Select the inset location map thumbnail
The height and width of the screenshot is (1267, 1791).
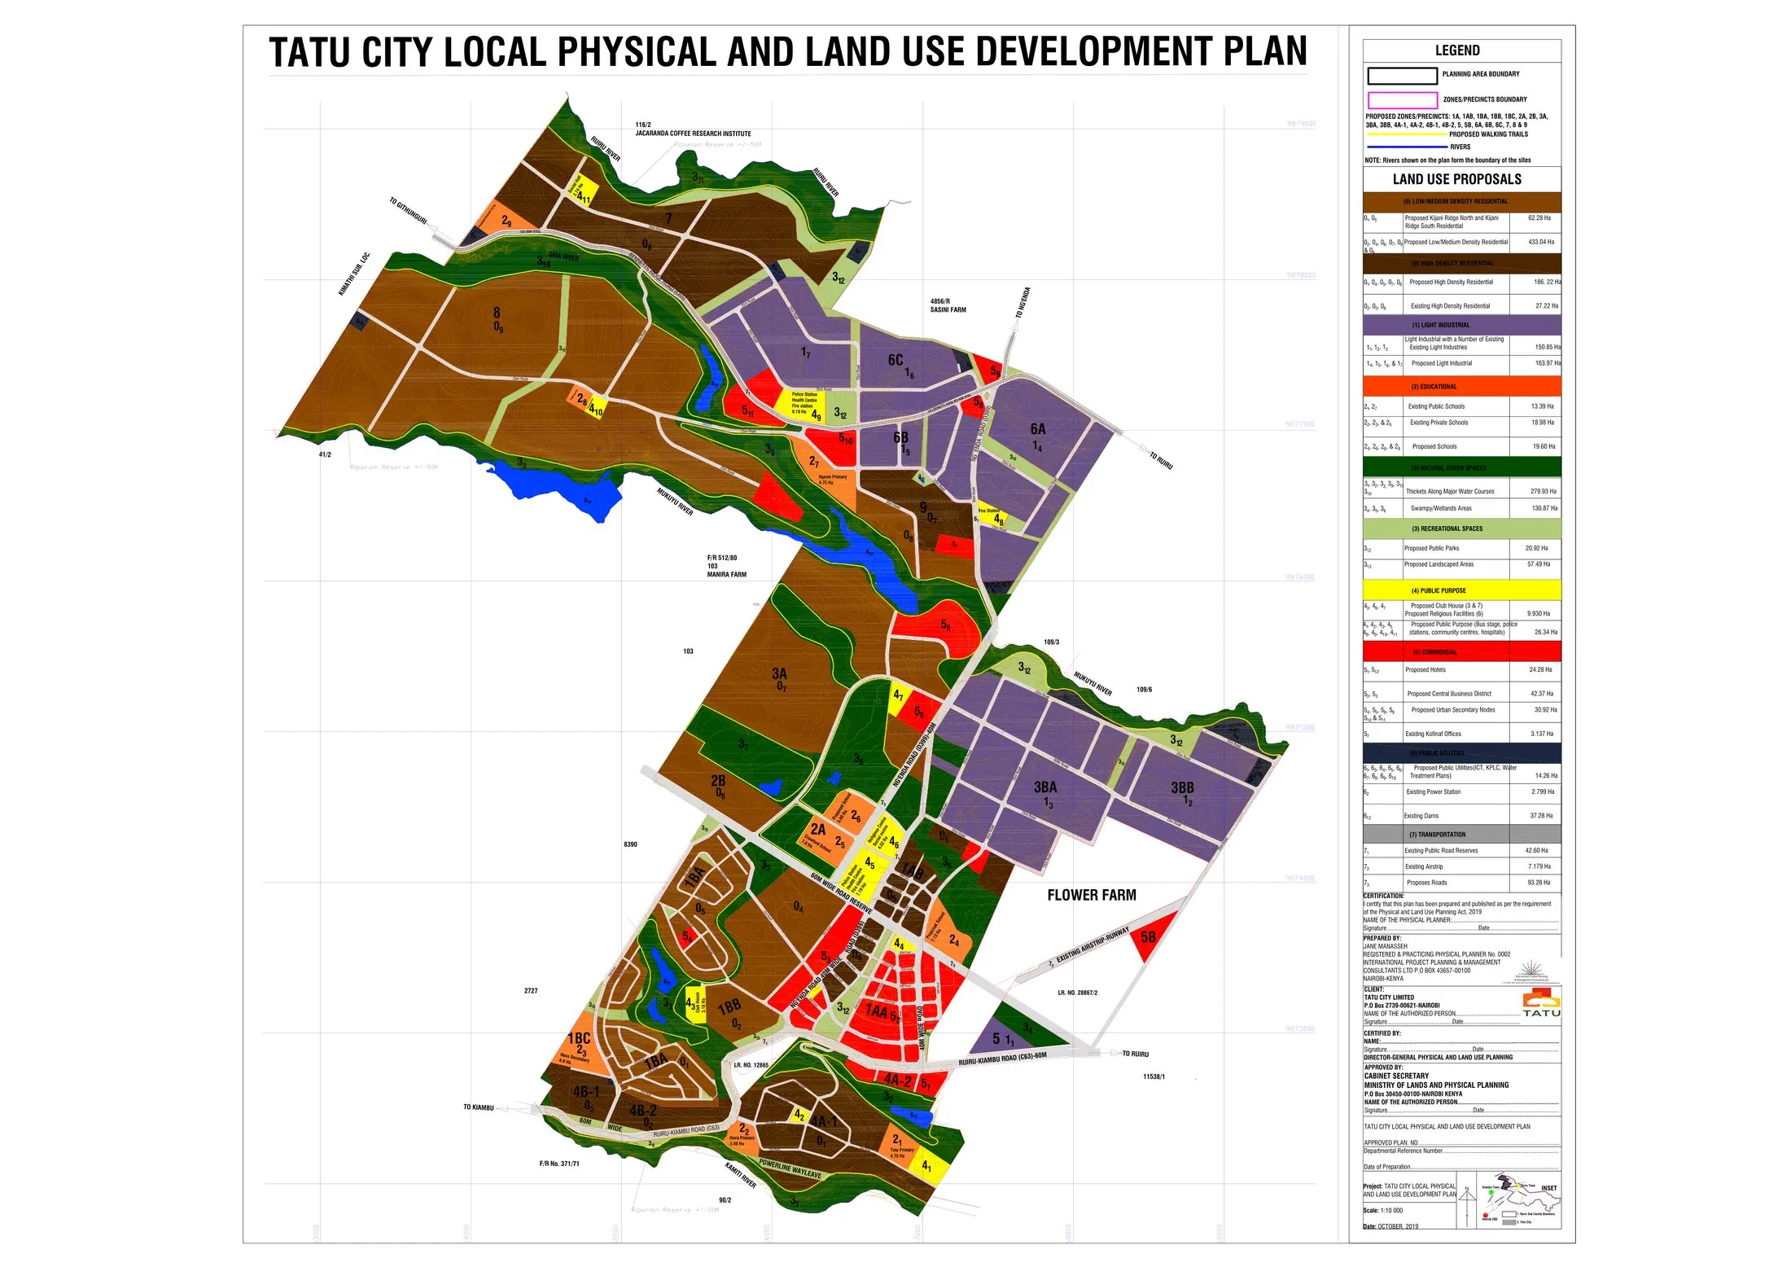(x=1519, y=1199)
